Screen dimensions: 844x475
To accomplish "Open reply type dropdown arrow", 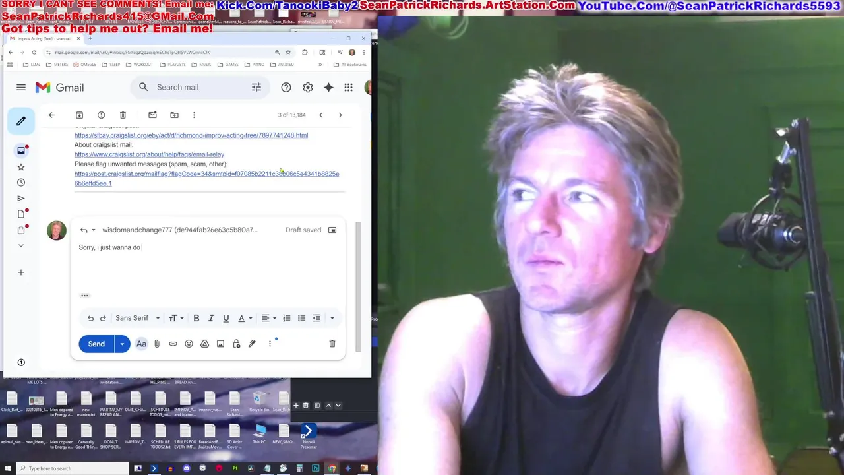I will pos(93,230).
